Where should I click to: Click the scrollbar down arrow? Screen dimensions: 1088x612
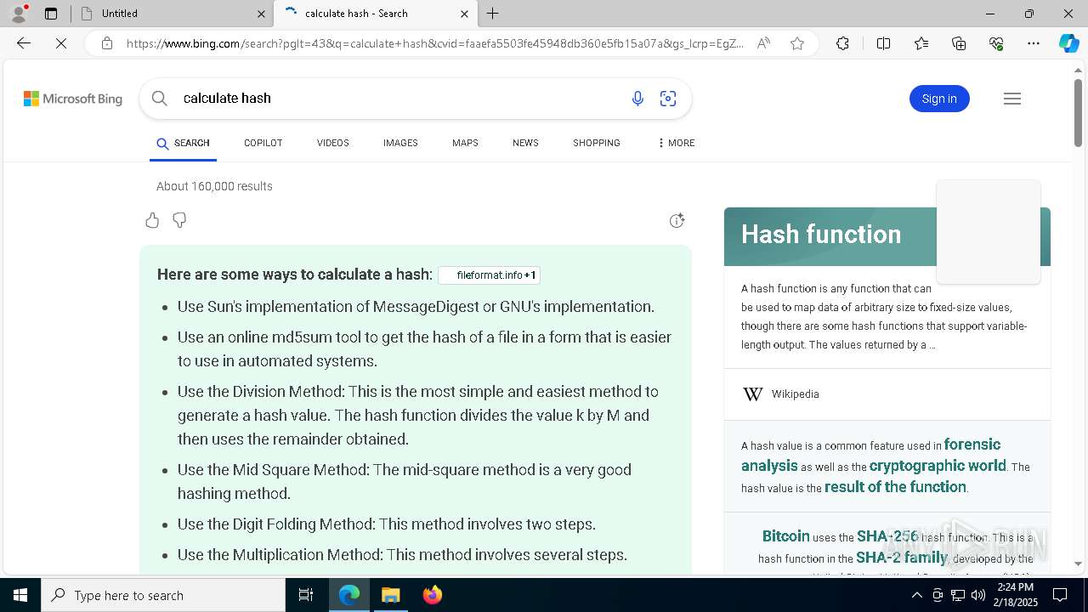(x=1078, y=564)
